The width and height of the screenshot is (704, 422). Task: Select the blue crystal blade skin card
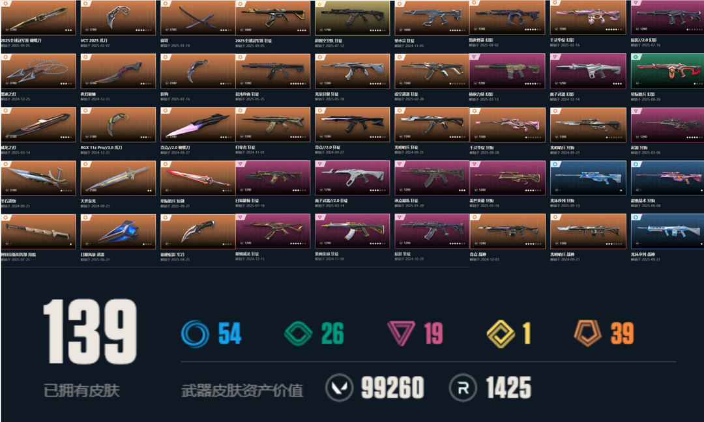click(118, 231)
